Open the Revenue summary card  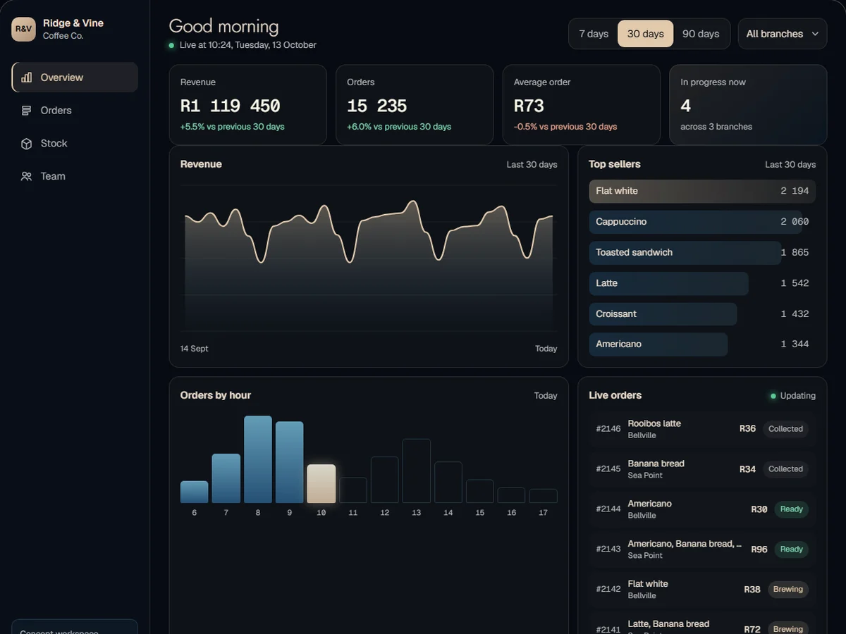pos(248,105)
